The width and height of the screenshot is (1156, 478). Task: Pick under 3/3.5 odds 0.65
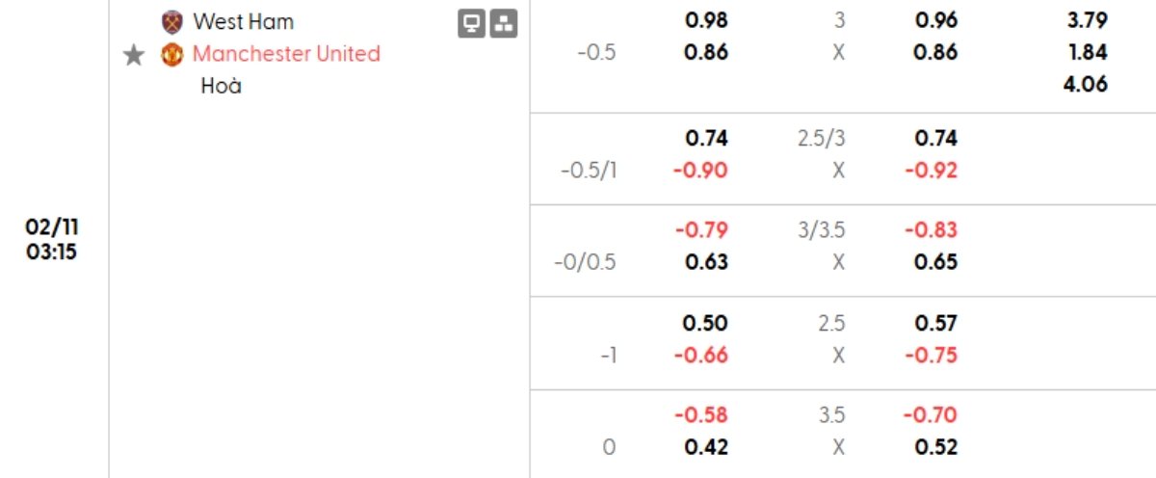(x=936, y=262)
